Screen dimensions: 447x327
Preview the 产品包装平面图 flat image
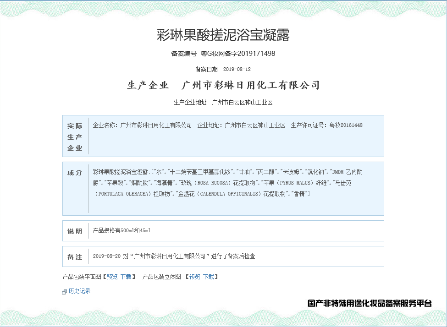(112, 277)
